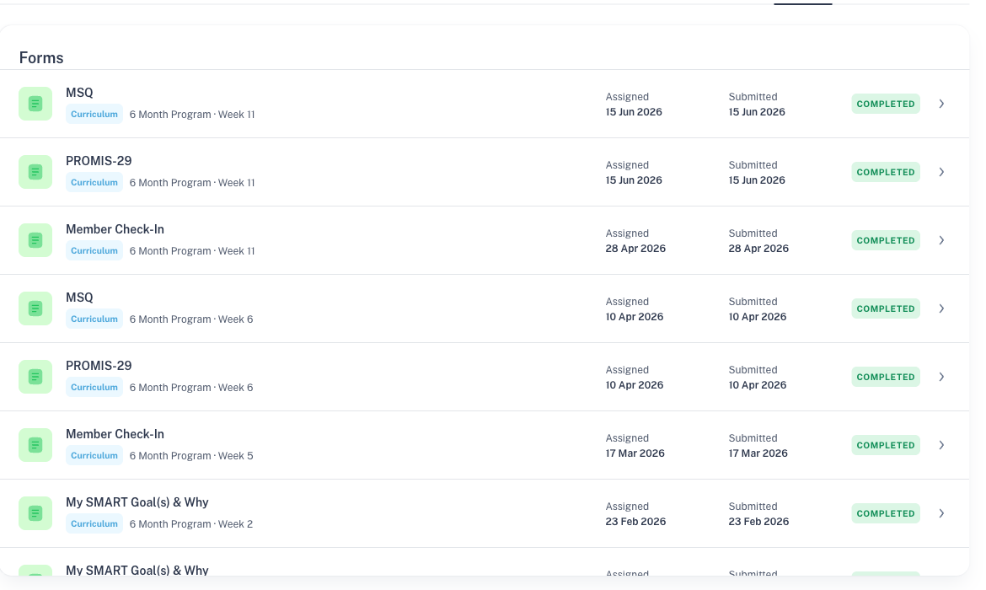Open the MSQ form title for Week 11

79,93
